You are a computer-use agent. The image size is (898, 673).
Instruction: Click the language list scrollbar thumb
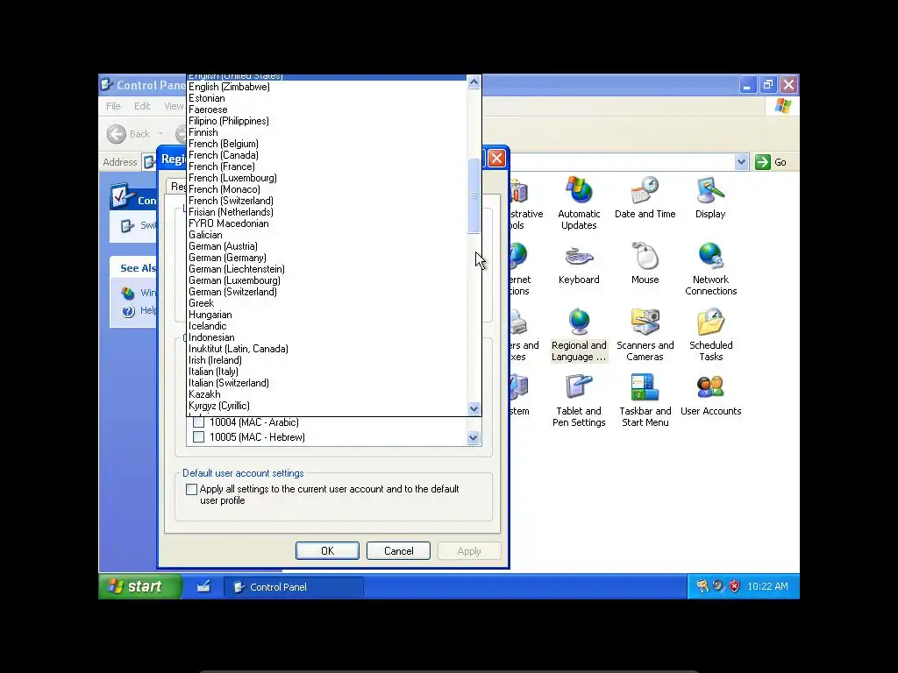(x=474, y=195)
